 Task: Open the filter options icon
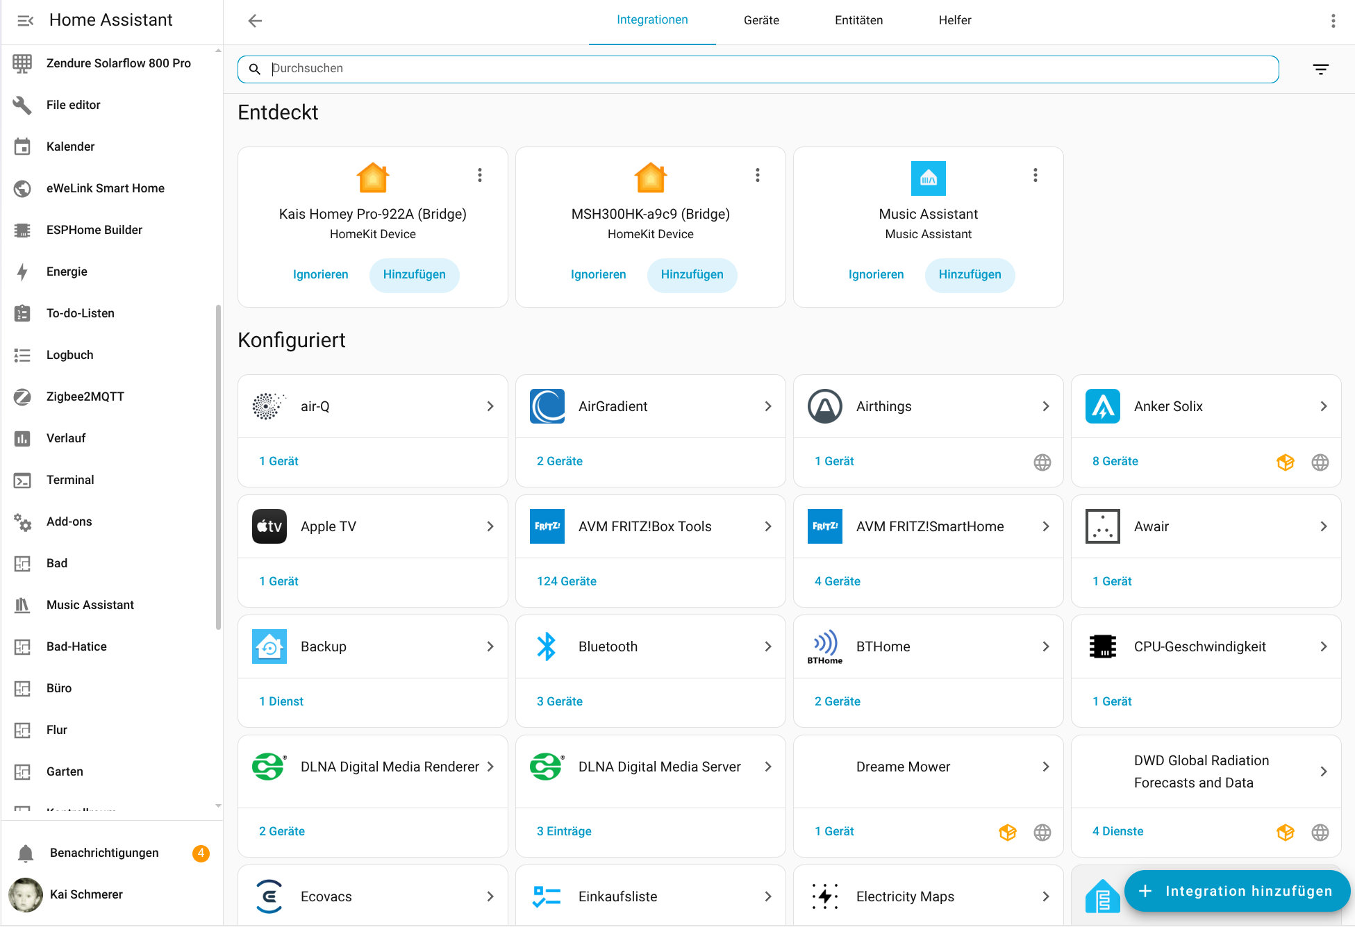click(x=1321, y=69)
